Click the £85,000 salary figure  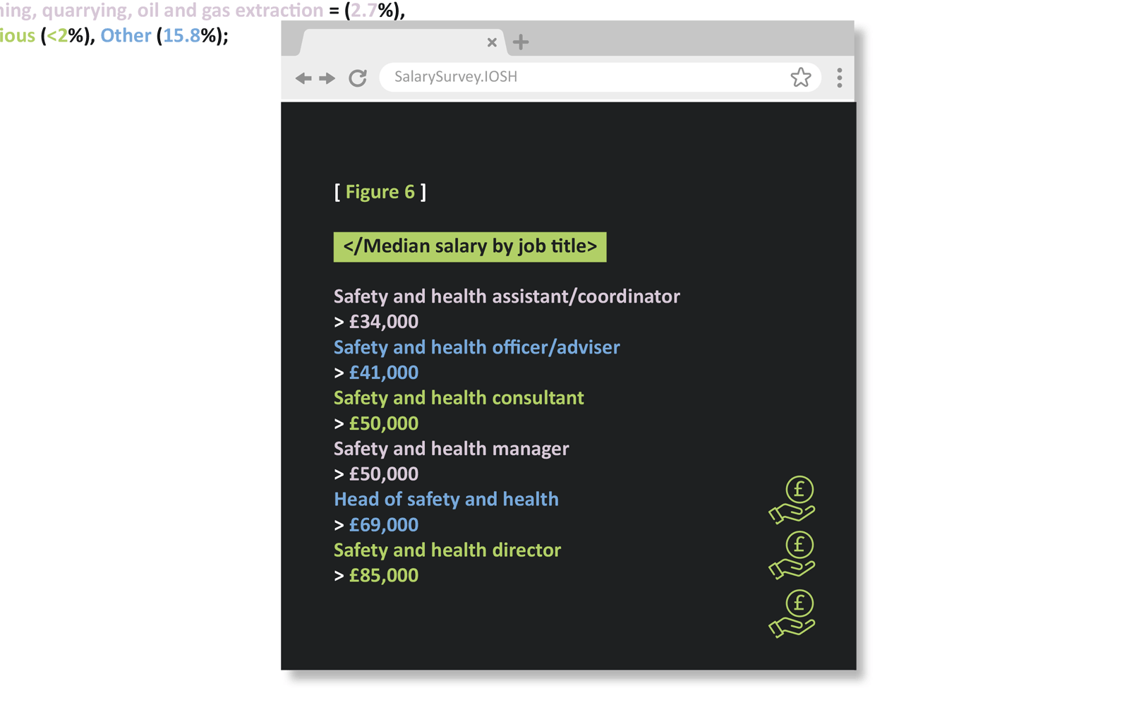pos(383,576)
